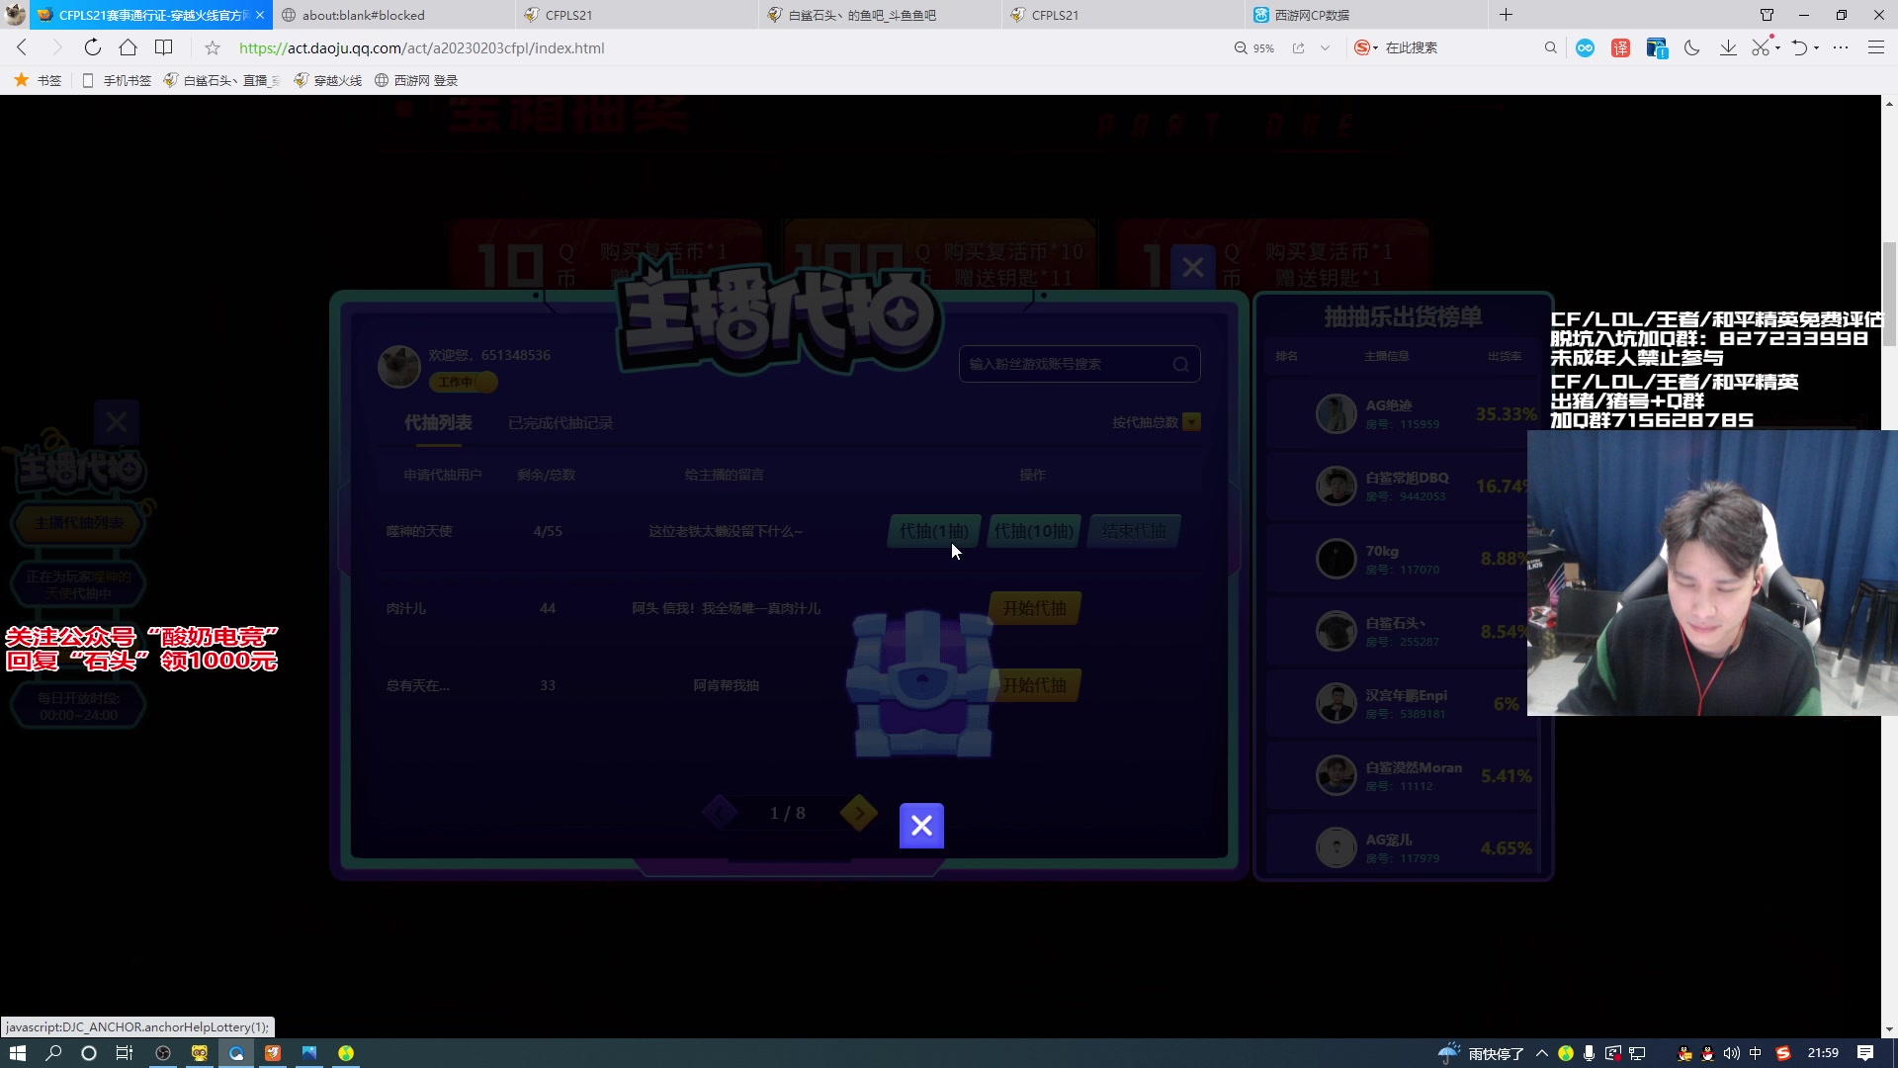This screenshot has width=1898, height=1068.
Task: Click the microphone tray icon
Action: pyautogui.click(x=1589, y=1053)
